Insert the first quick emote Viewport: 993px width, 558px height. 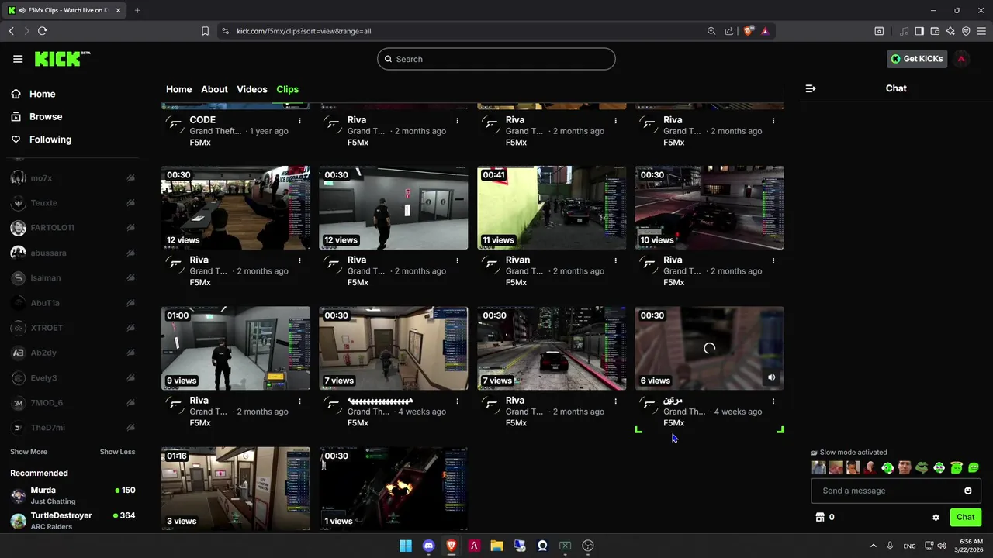[x=818, y=467]
